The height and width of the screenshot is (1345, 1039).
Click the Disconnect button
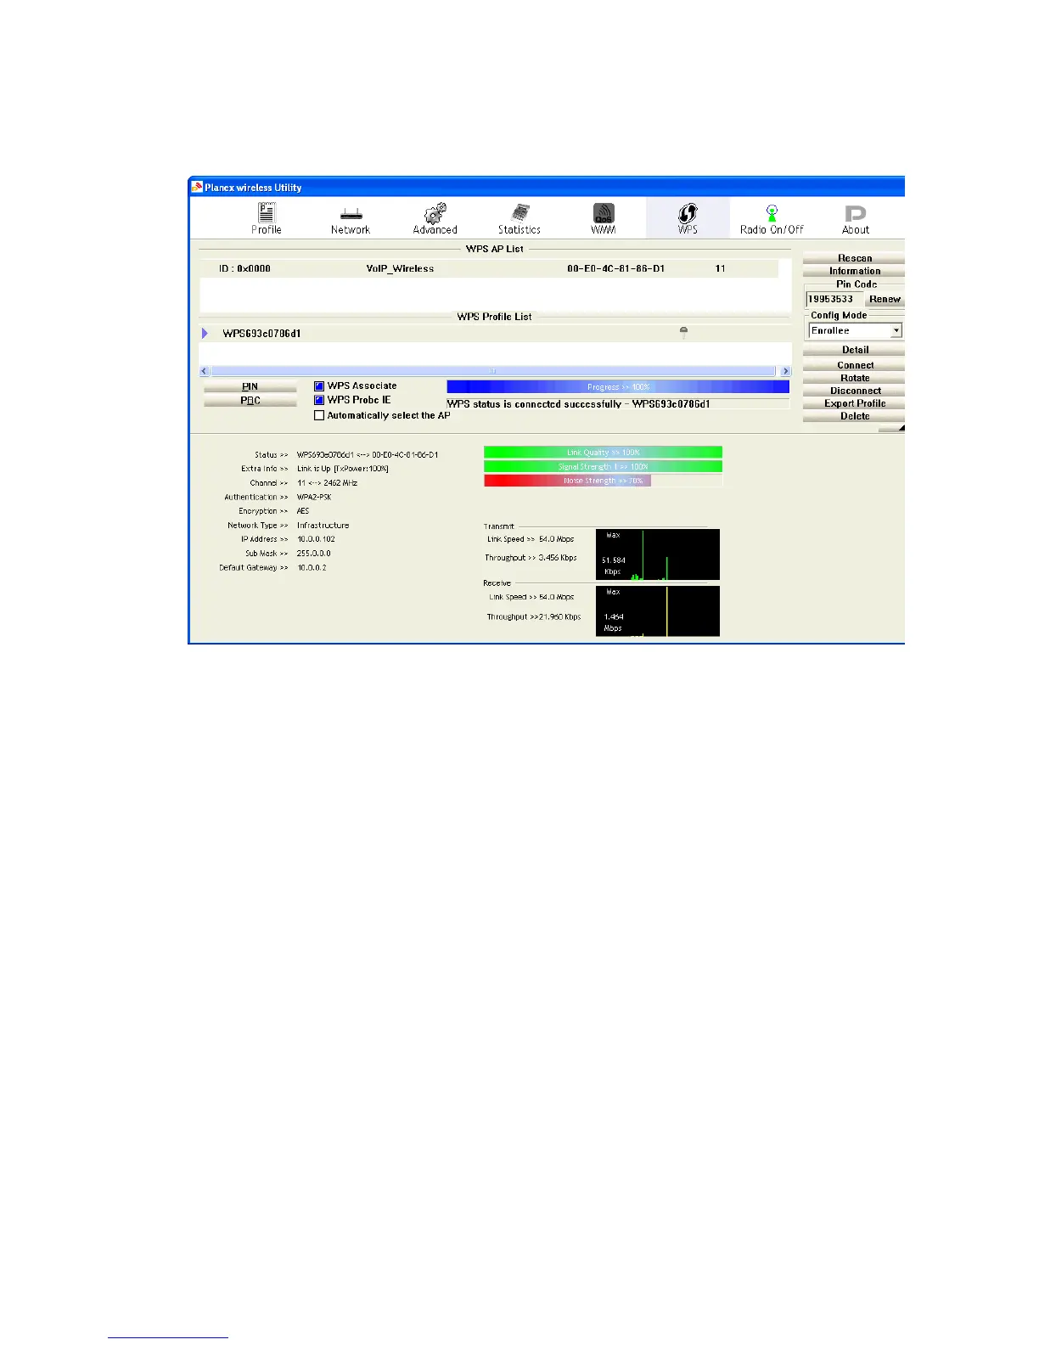point(854,391)
